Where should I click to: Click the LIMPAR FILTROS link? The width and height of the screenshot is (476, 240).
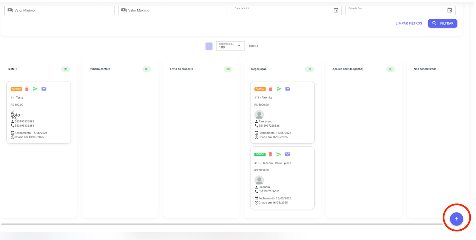click(x=409, y=23)
